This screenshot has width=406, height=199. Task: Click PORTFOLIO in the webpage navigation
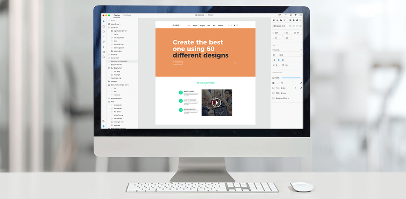coord(202,25)
